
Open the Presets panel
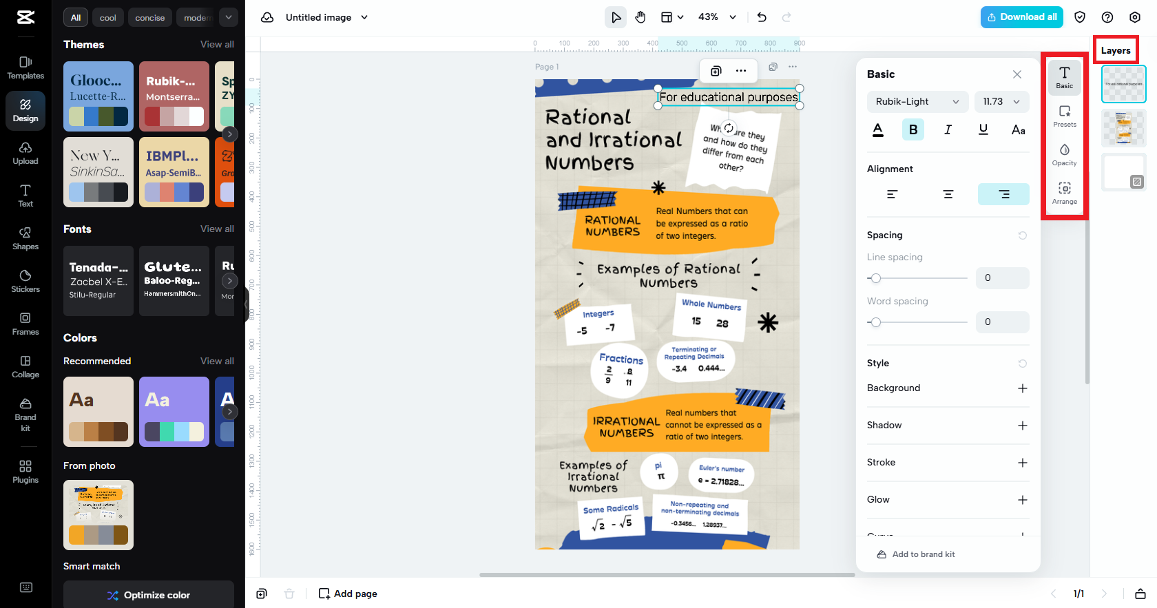click(x=1064, y=116)
